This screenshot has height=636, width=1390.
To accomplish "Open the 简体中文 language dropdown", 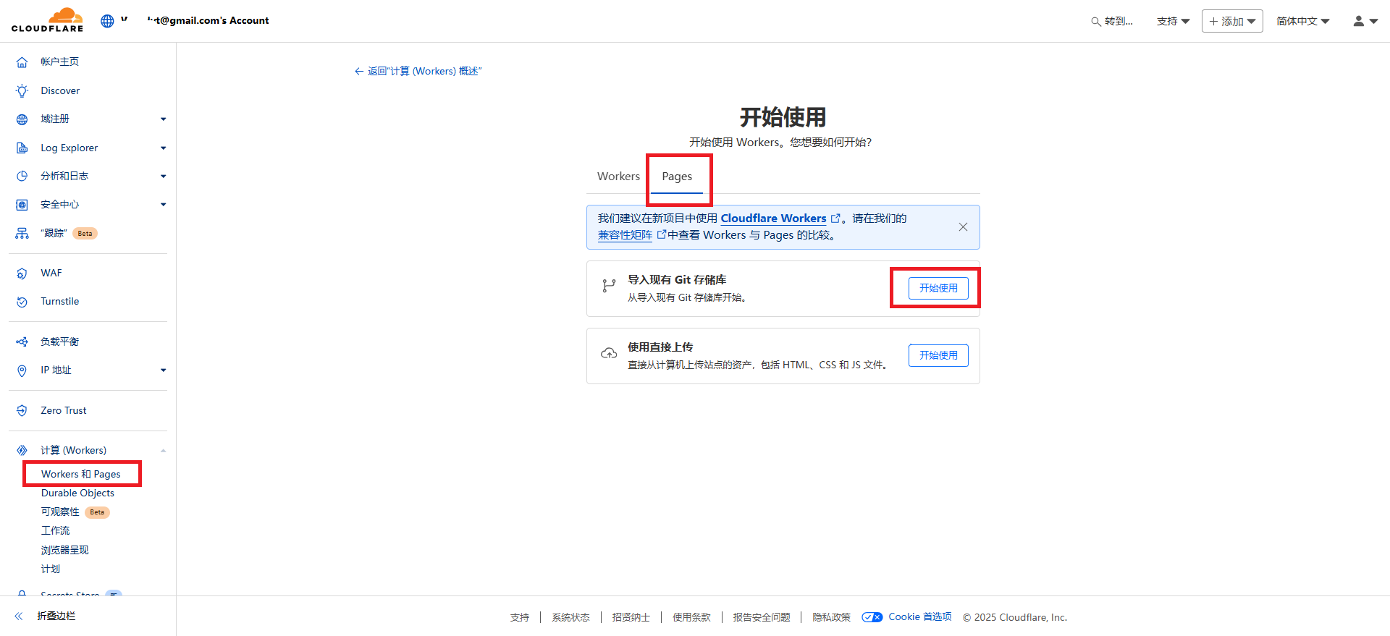I will [x=1302, y=21].
